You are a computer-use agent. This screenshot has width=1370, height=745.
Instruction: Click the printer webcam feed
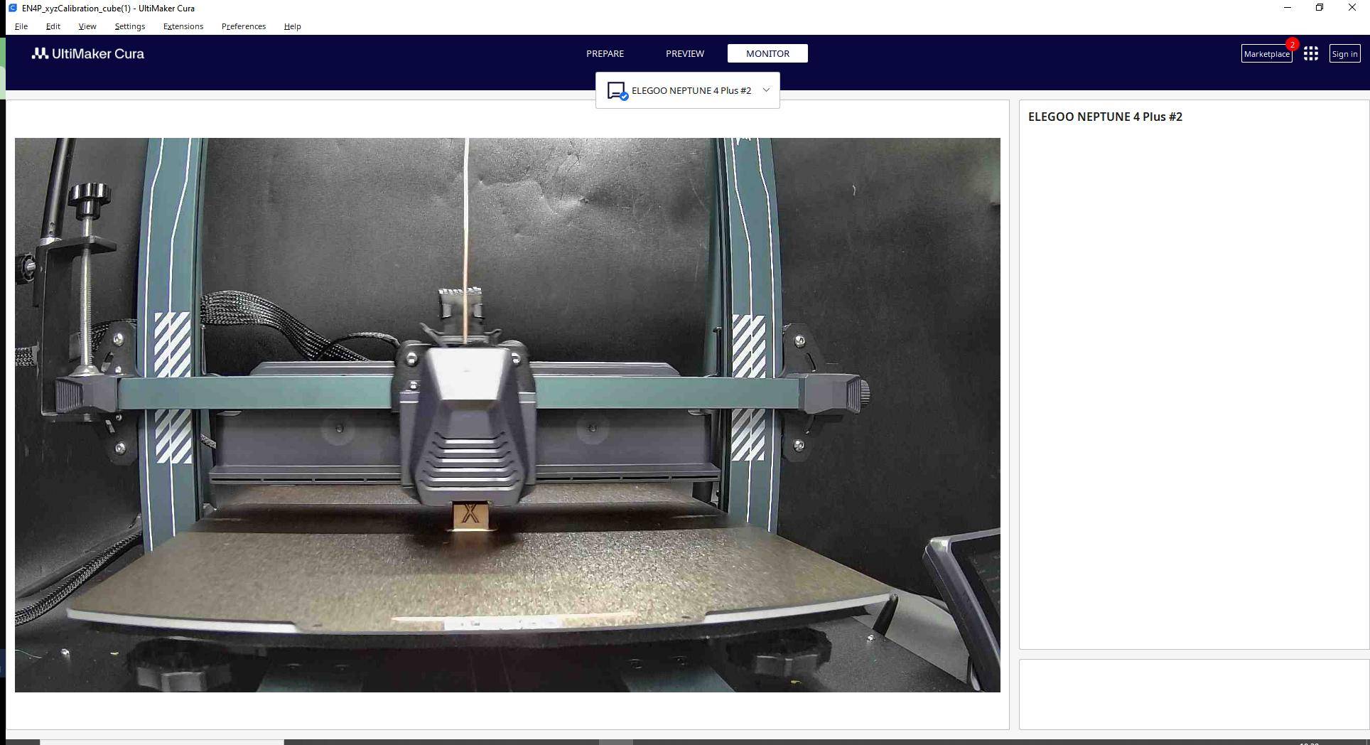pos(507,415)
